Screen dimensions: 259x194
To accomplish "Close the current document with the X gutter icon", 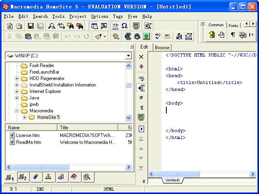I will click(141, 57).
